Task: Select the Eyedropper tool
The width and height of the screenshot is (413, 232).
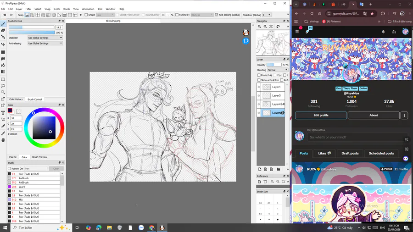Action: [3, 133]
